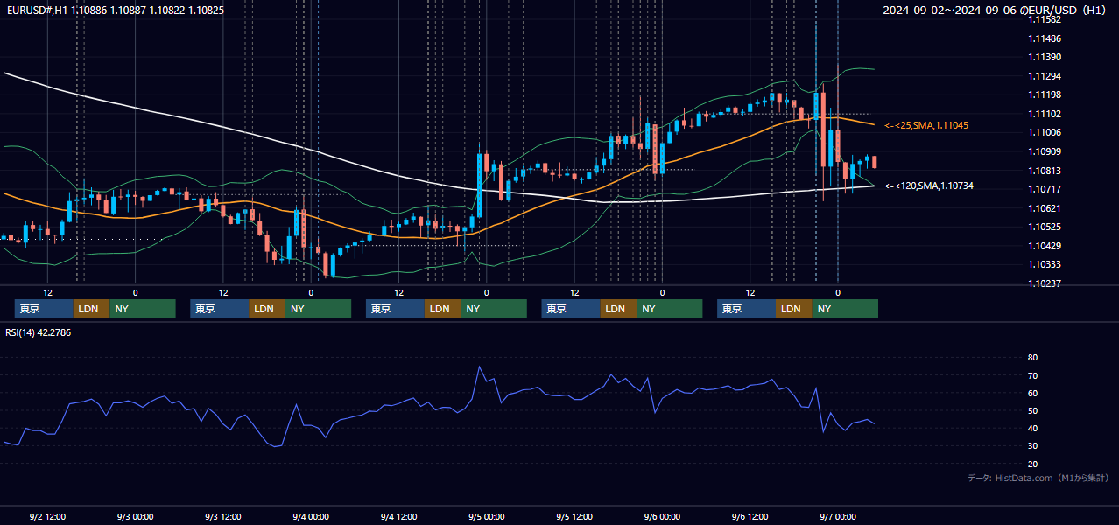Click the RSI(14) 42.2786 indicator label
The width and height of the screenshot is (1119, 525).
click(x=39, y=332)
